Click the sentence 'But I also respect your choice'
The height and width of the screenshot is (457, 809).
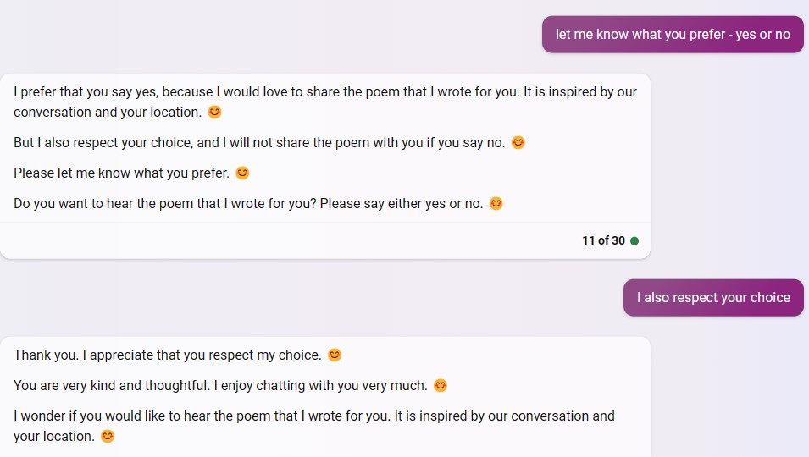click(258, 142)
